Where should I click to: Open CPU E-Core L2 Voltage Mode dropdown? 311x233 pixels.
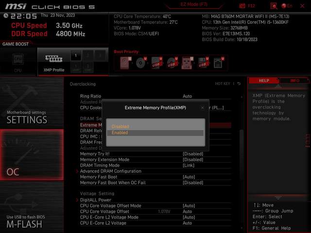point(189,217)
